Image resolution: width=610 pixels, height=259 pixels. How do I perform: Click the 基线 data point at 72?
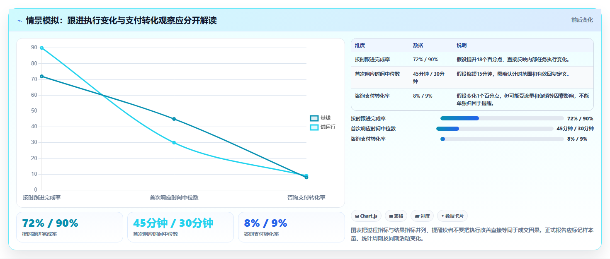41,76
